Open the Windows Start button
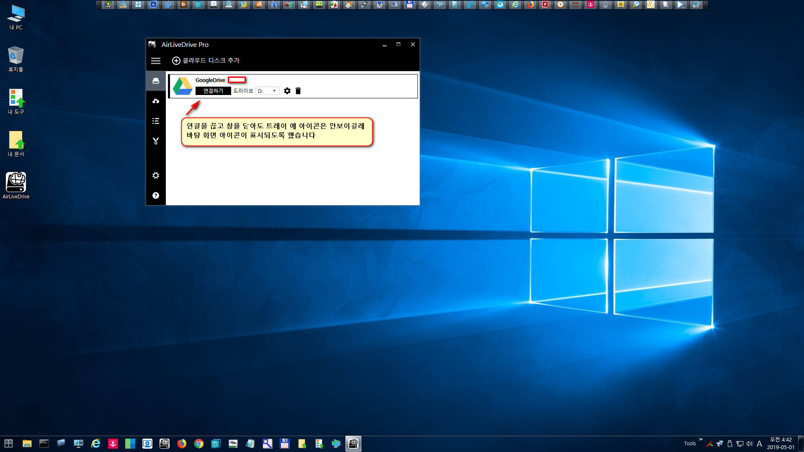 click(x=8, y=444)
